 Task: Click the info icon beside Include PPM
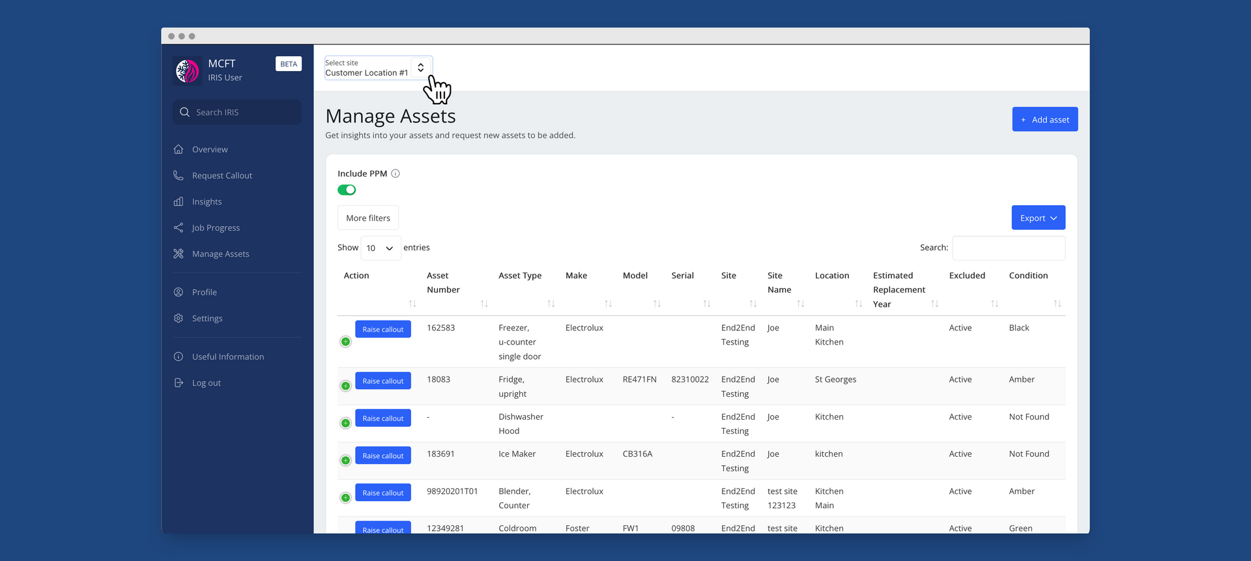[x=395, y=173]
